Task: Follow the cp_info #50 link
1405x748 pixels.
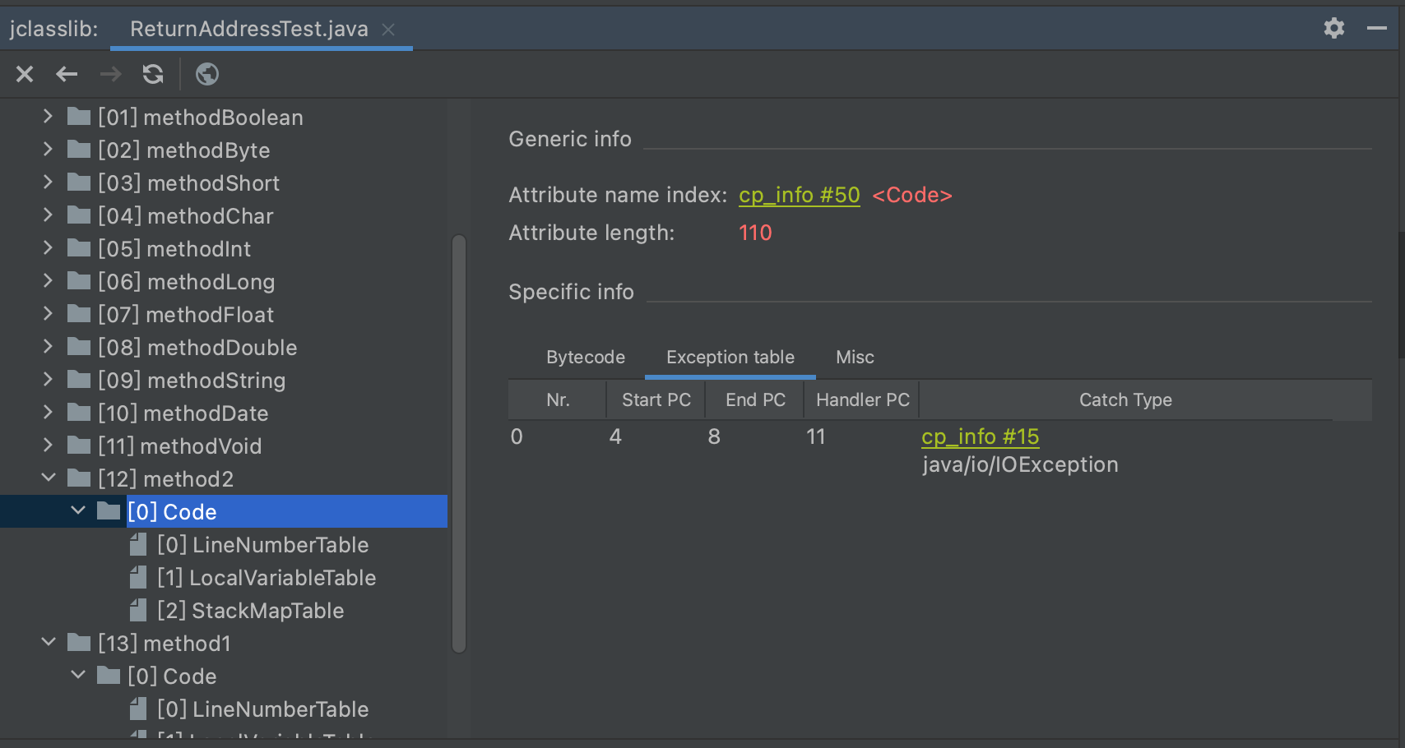Action: (x=799, y=196)
